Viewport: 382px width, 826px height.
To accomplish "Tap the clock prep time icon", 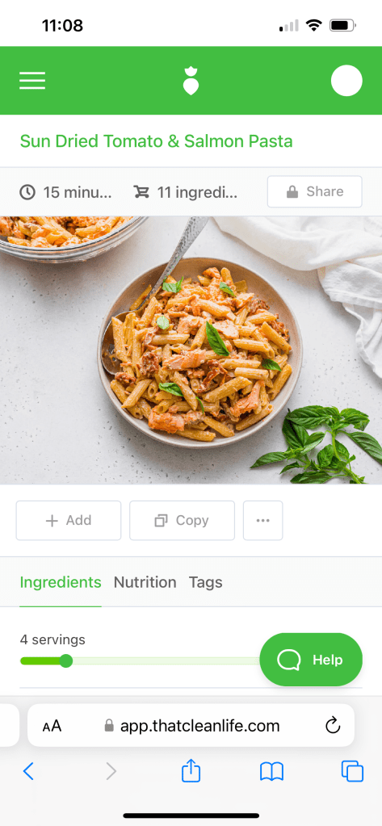I will click(x=27, y=192).
